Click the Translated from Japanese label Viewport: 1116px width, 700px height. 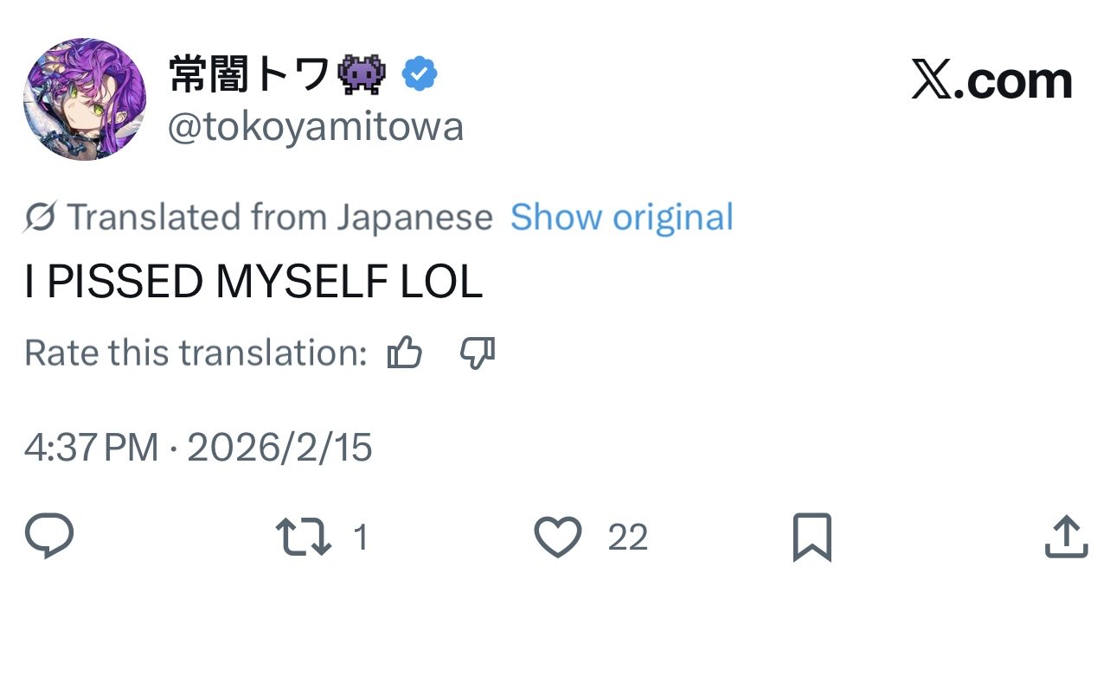pyautogui.click(x=279, y=217)
